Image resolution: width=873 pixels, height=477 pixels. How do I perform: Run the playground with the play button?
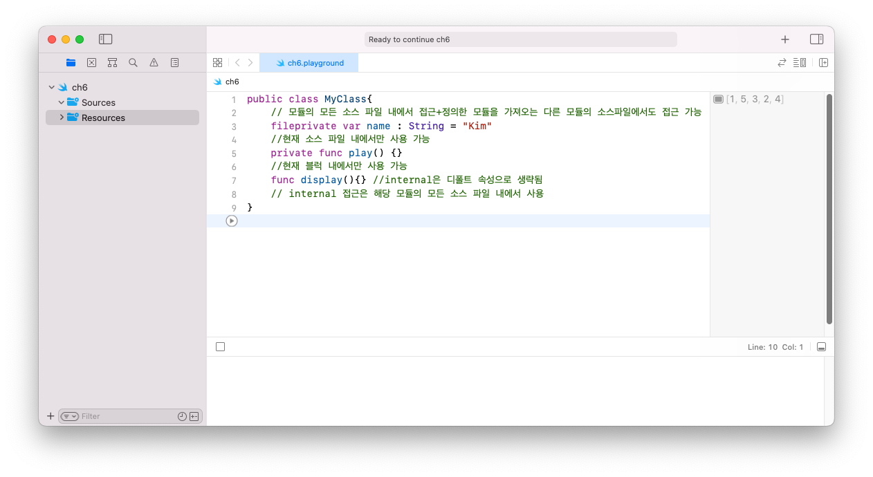point(232,221)
